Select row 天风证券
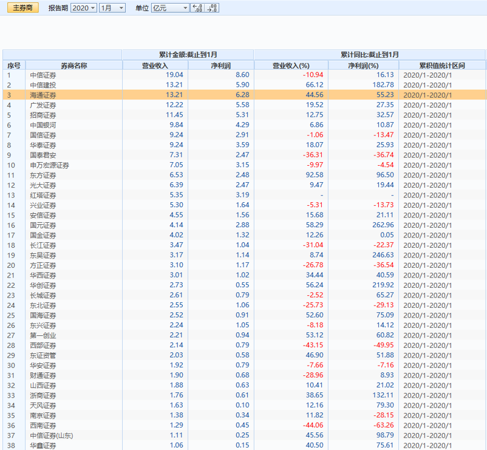Viewport: 487px width, 450px height. [x=244, y=405]
